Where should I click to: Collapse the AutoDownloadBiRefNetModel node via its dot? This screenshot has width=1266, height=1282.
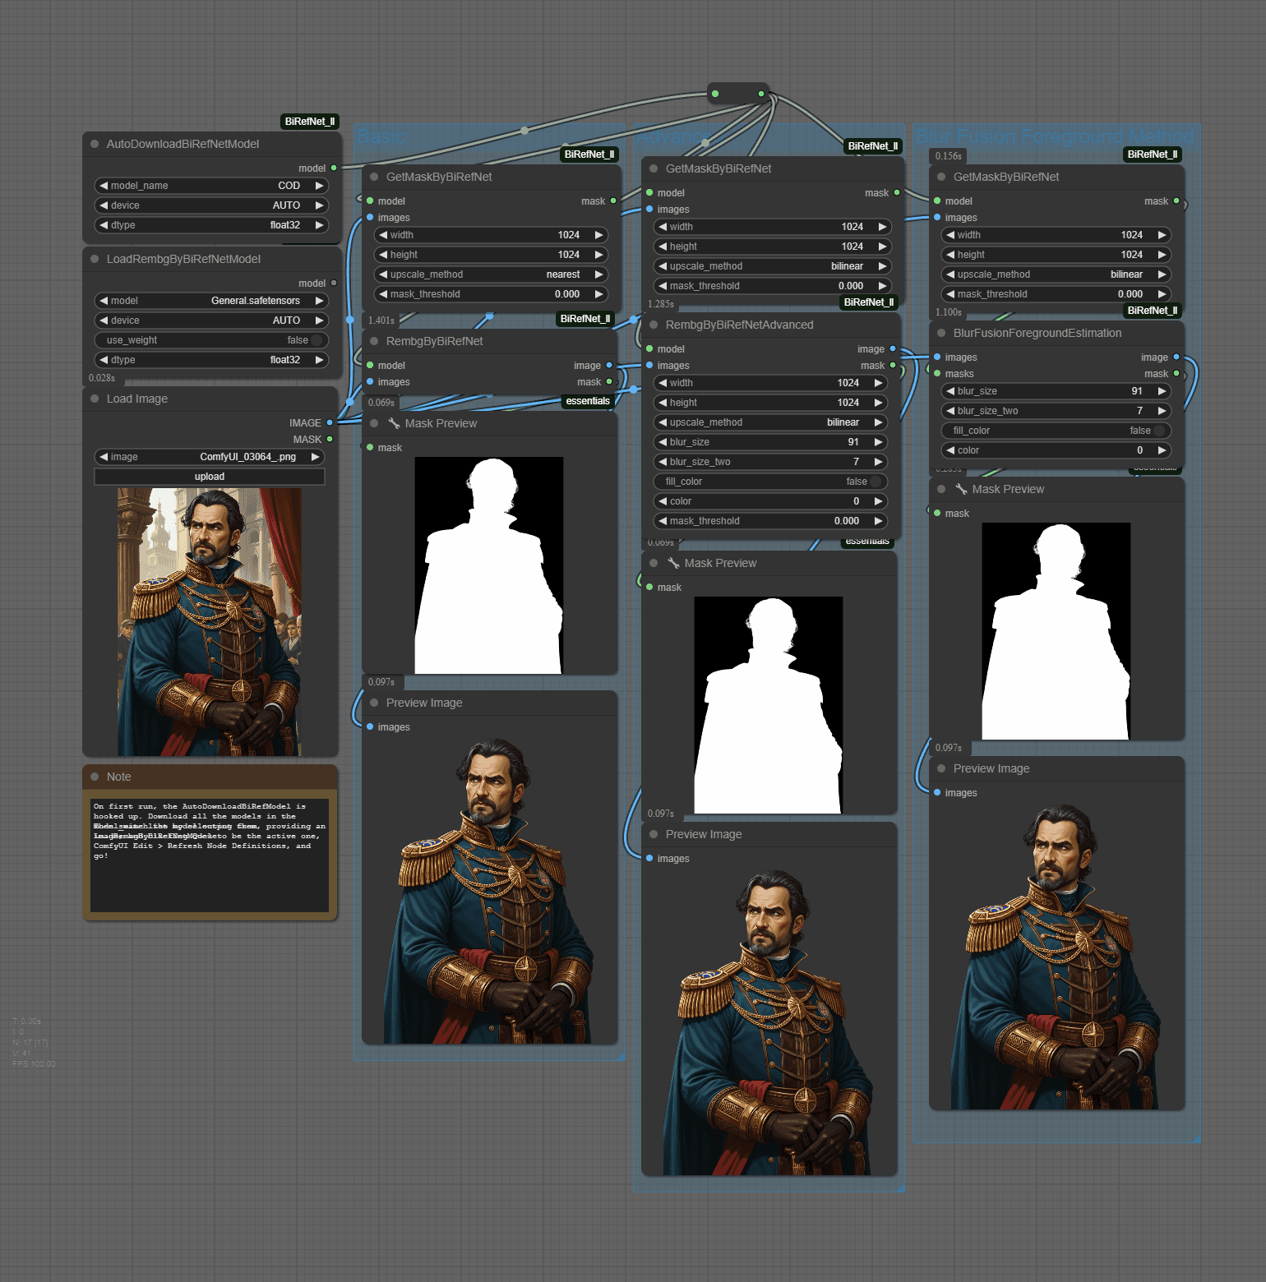[x=95, y=144]
